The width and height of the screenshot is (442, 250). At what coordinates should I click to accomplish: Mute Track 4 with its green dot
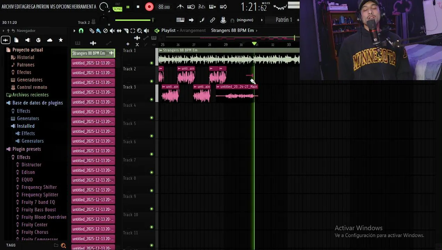(152, 118)
